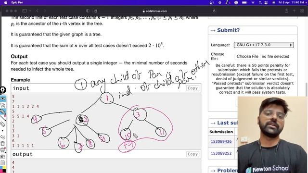Open the GNU G++17 language dropdown
This screenshot has height=173, width=308.
pyautogui.click(x=264, y=45)
